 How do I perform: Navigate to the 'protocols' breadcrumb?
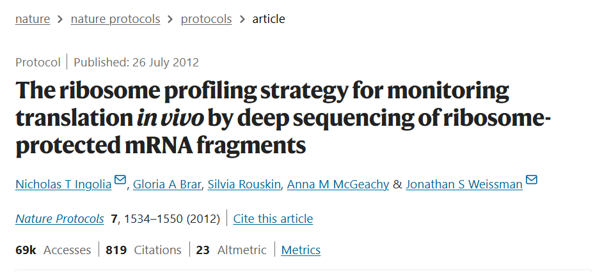point(206,19)
